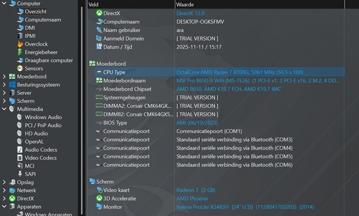Viewport: 359px width, 216px height.
Task: Click the Video Codecs film icon
Action: tap(20, 158)
